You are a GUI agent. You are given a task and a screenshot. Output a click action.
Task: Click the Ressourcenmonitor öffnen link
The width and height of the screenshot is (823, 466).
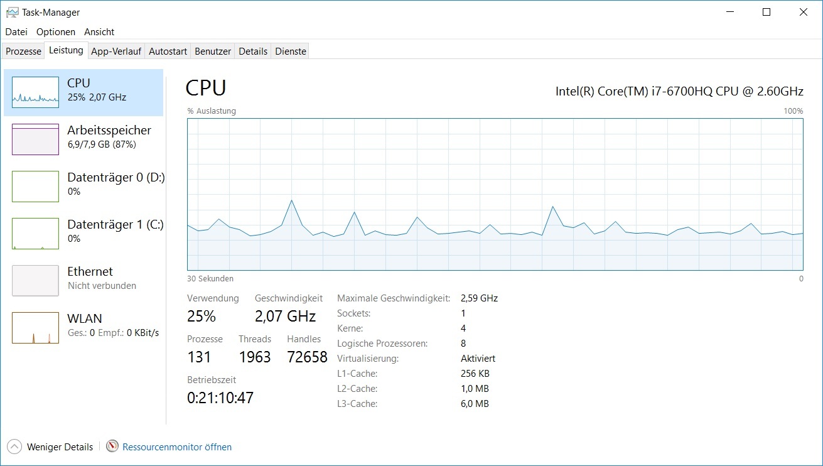coord(177,447)
